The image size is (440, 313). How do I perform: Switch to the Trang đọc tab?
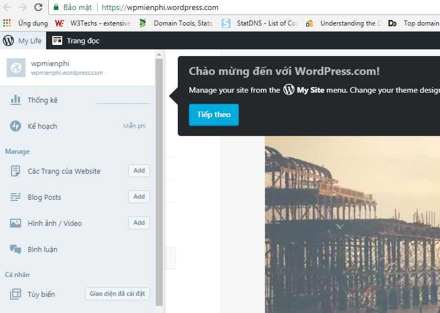[76, 41]
